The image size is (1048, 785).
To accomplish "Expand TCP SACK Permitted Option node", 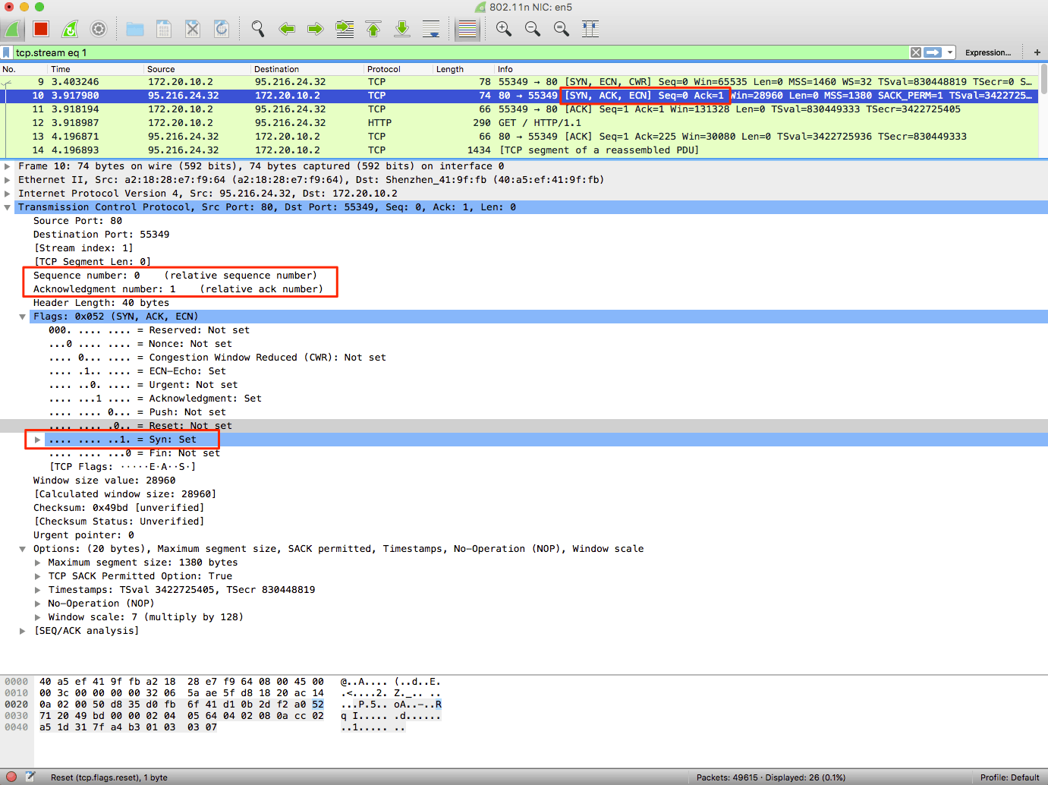I will click(37, 576).
